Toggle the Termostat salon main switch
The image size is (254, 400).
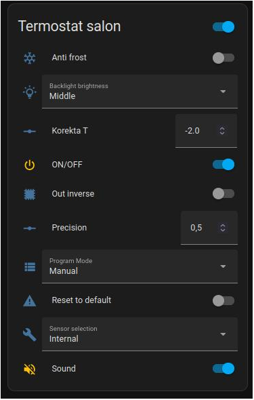coord(224,27)
